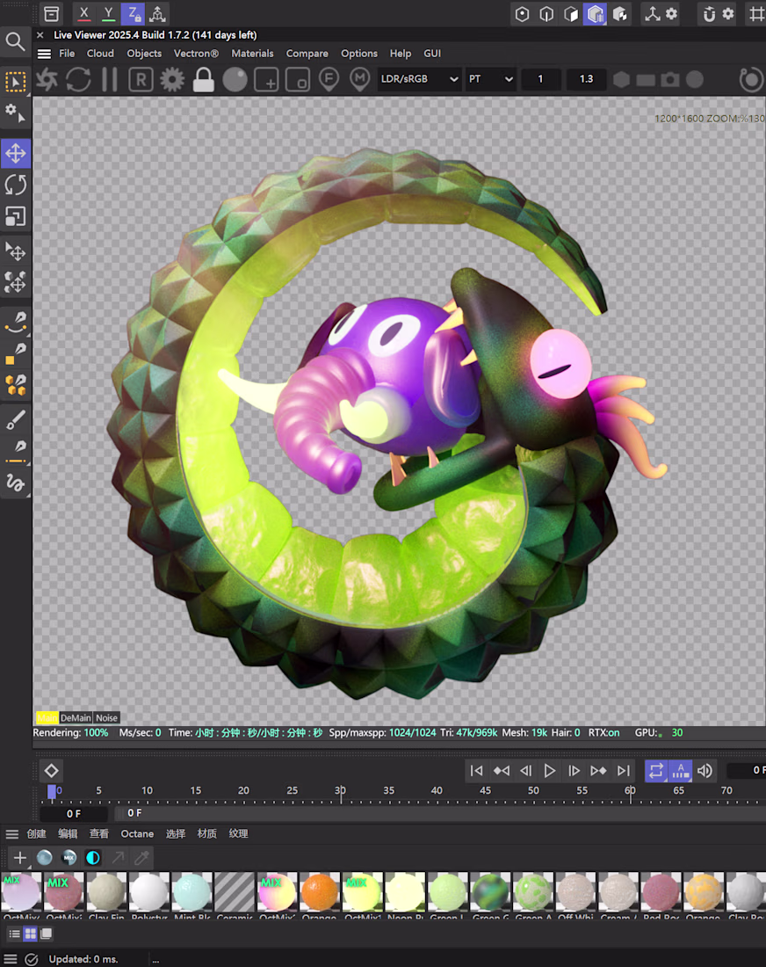
Task: Click the record keyframe diamond icon
Action: tap(51, 770)
